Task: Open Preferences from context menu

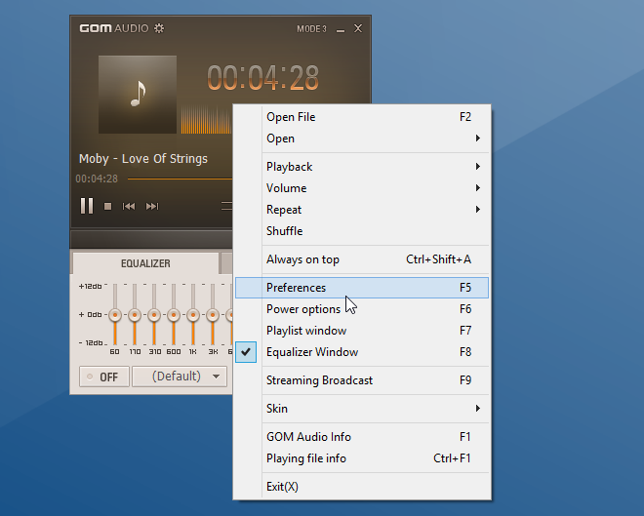Action: (x=362, y=288)
